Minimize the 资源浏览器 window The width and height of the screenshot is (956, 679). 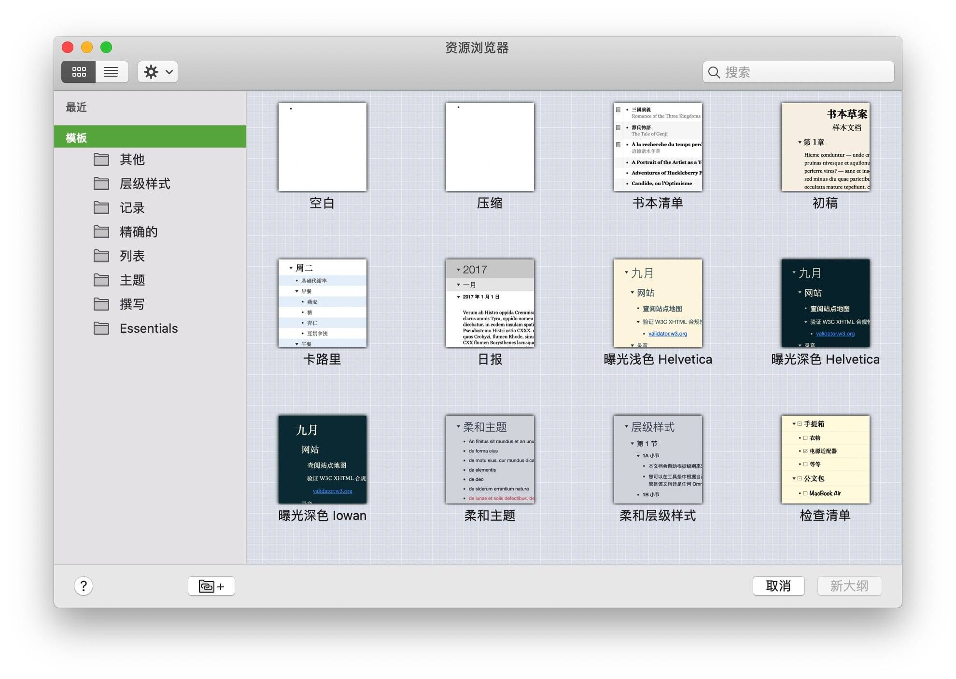pos(87,47)
